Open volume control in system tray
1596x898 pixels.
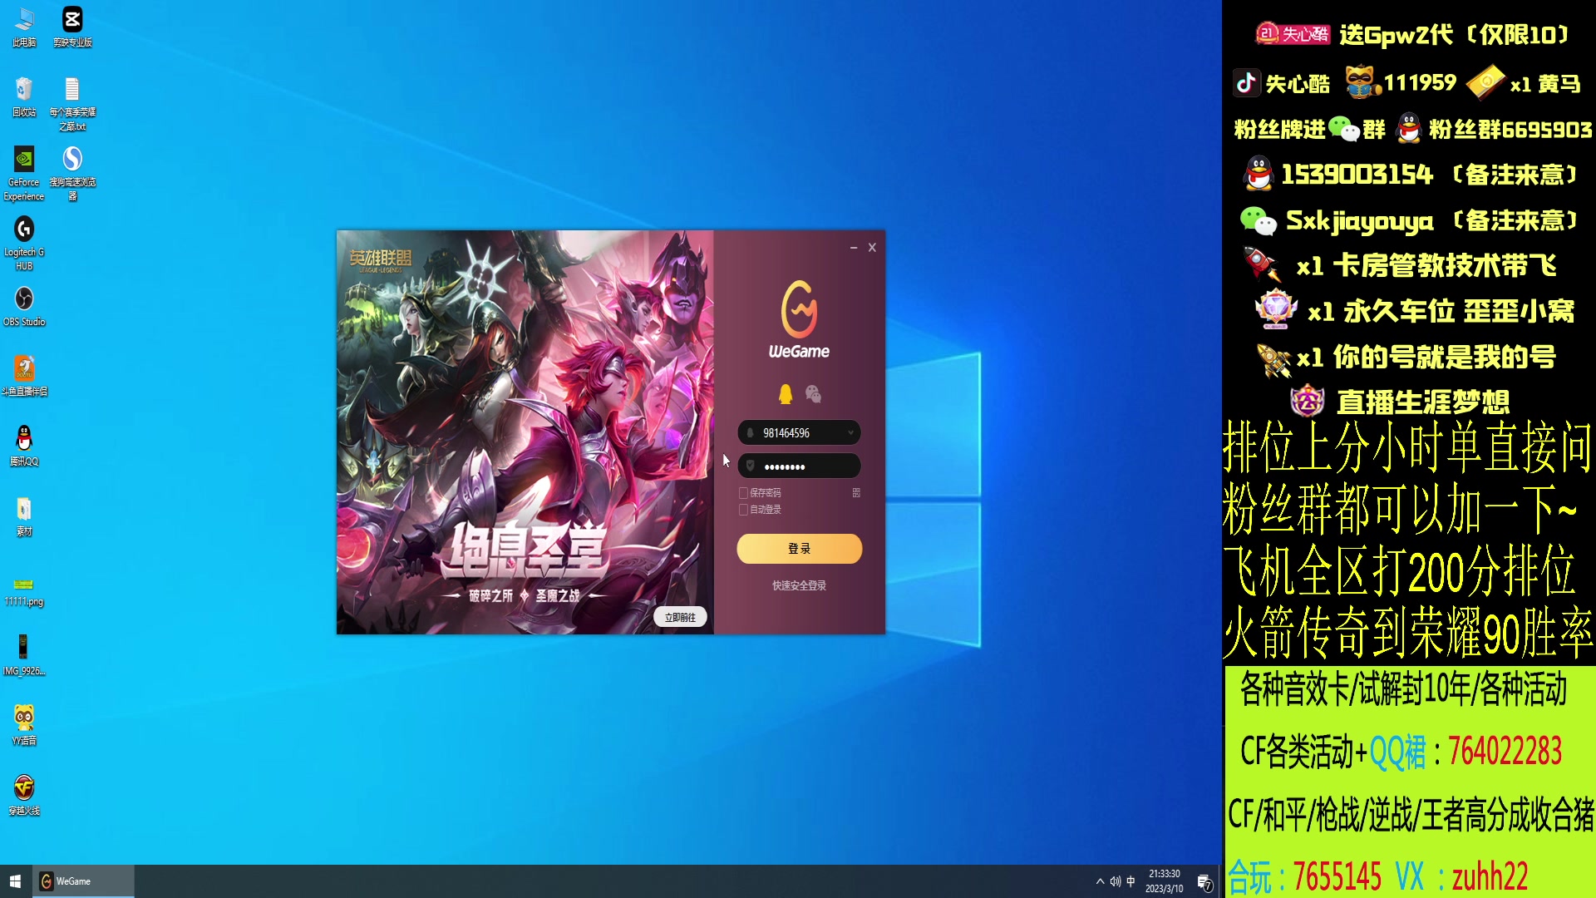[x=1116, y=881]
